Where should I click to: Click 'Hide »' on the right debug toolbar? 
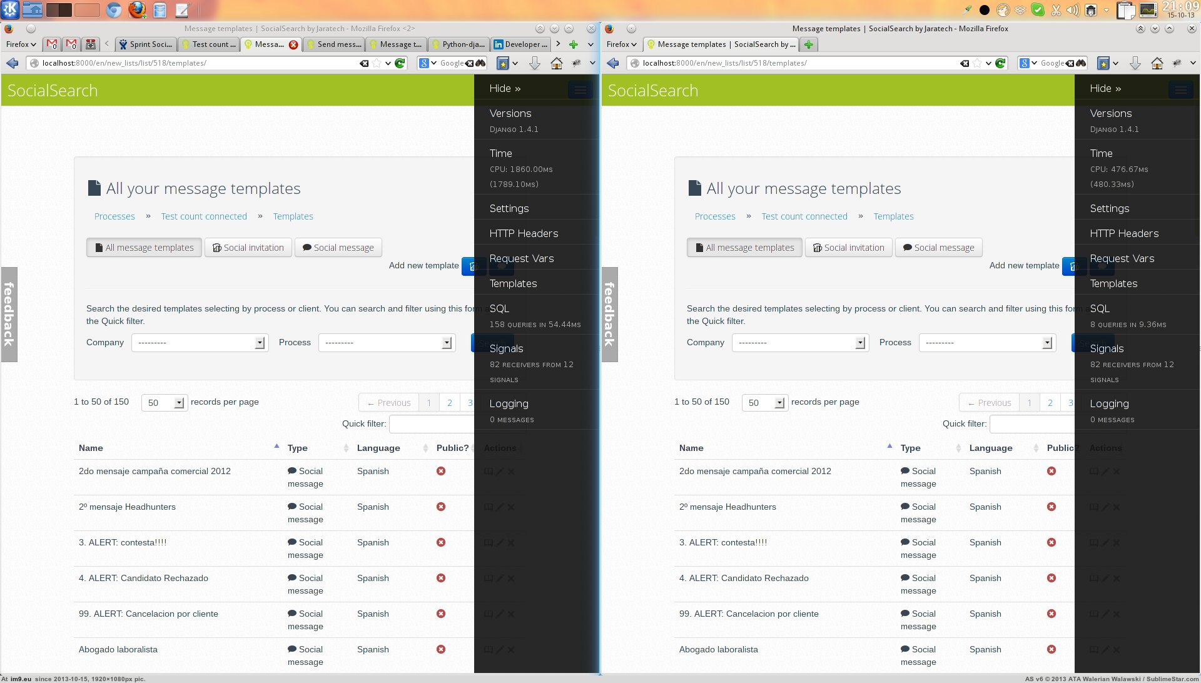1105,89
